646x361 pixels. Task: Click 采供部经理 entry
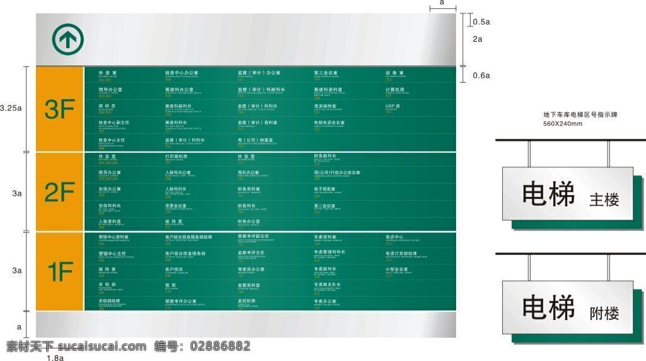109,301
